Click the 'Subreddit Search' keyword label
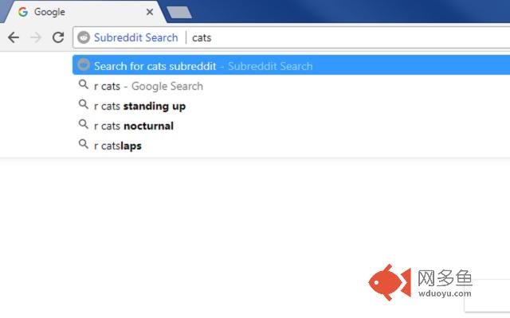The height and width of the screenshot is (318, 510). [x=136, y=37]
